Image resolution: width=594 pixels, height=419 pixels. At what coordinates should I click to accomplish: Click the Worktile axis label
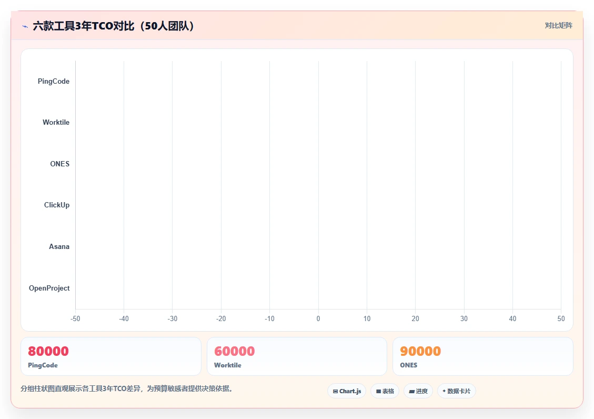point(56,122)
